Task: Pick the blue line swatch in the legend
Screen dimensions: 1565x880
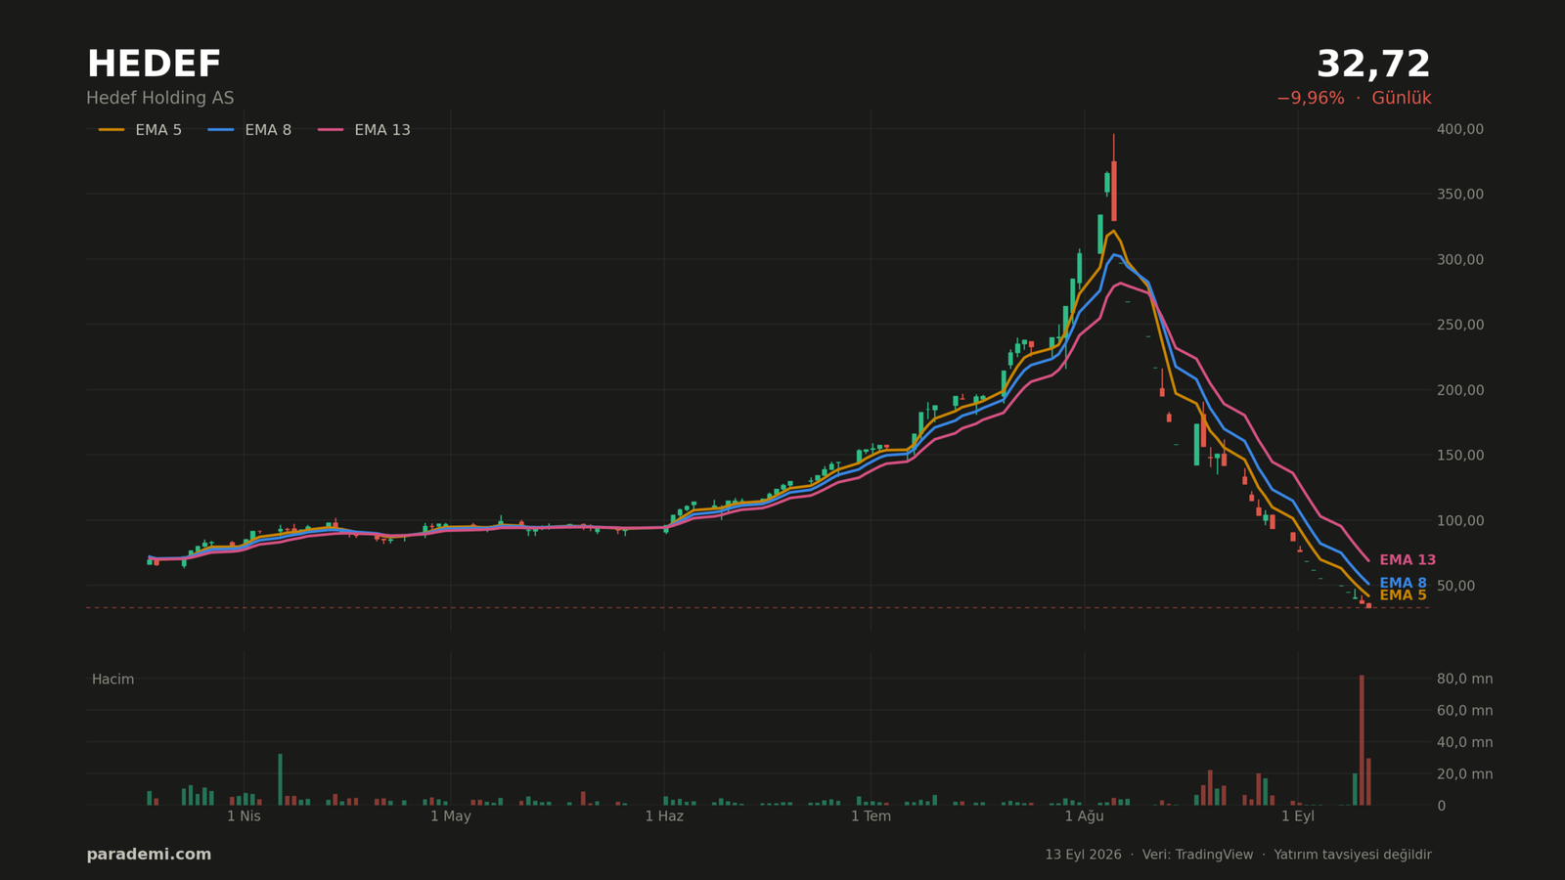Action: click(x=221, y=130)
